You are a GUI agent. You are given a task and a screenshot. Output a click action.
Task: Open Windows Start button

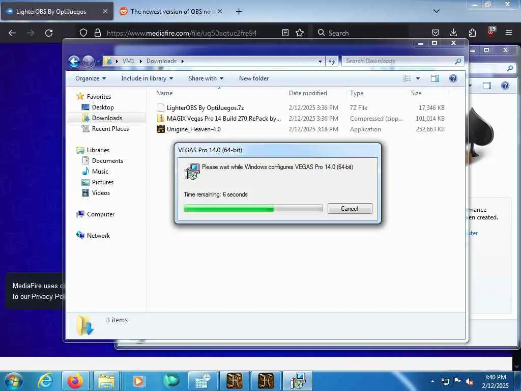14,381
